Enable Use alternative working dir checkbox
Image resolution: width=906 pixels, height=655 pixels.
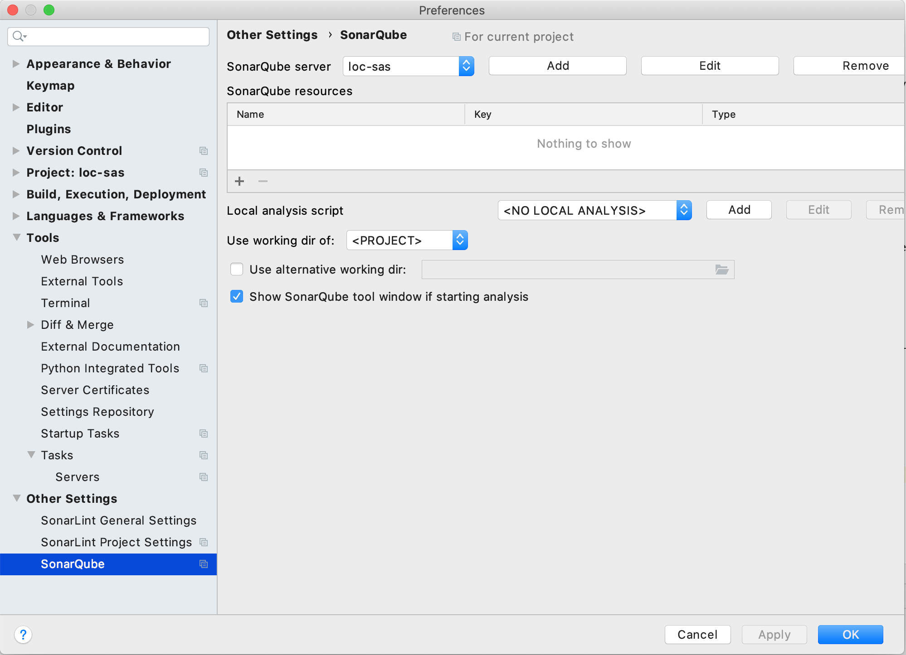coord(237,270)
